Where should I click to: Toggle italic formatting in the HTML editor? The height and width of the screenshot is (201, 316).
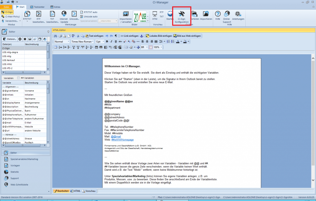[111, 42]
